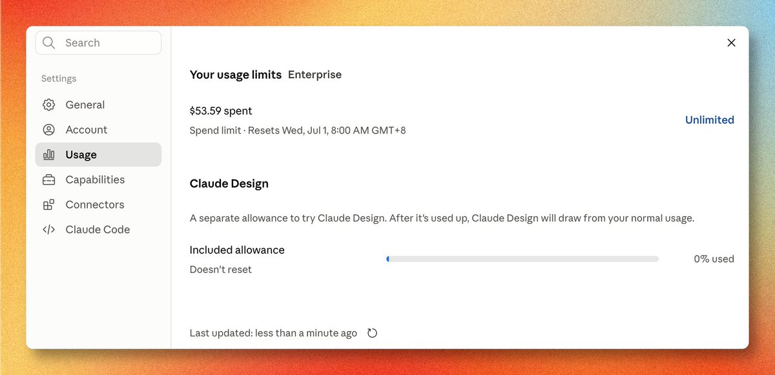
Task: Click the Included allowance progress bar
Action: [522, 259]
